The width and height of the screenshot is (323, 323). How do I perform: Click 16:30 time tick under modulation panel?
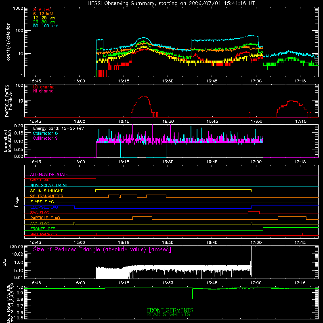pos(168,162)
